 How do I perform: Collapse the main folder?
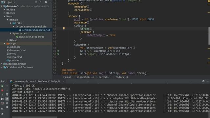coord(8,20)
